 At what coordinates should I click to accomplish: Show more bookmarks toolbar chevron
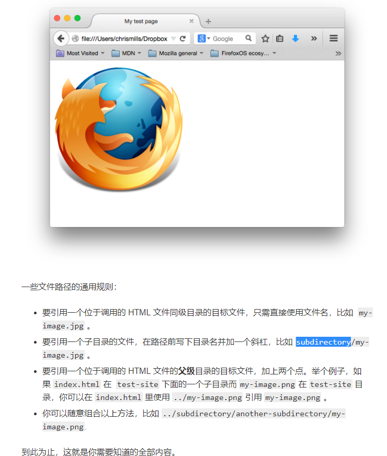[x=338, y=53]
